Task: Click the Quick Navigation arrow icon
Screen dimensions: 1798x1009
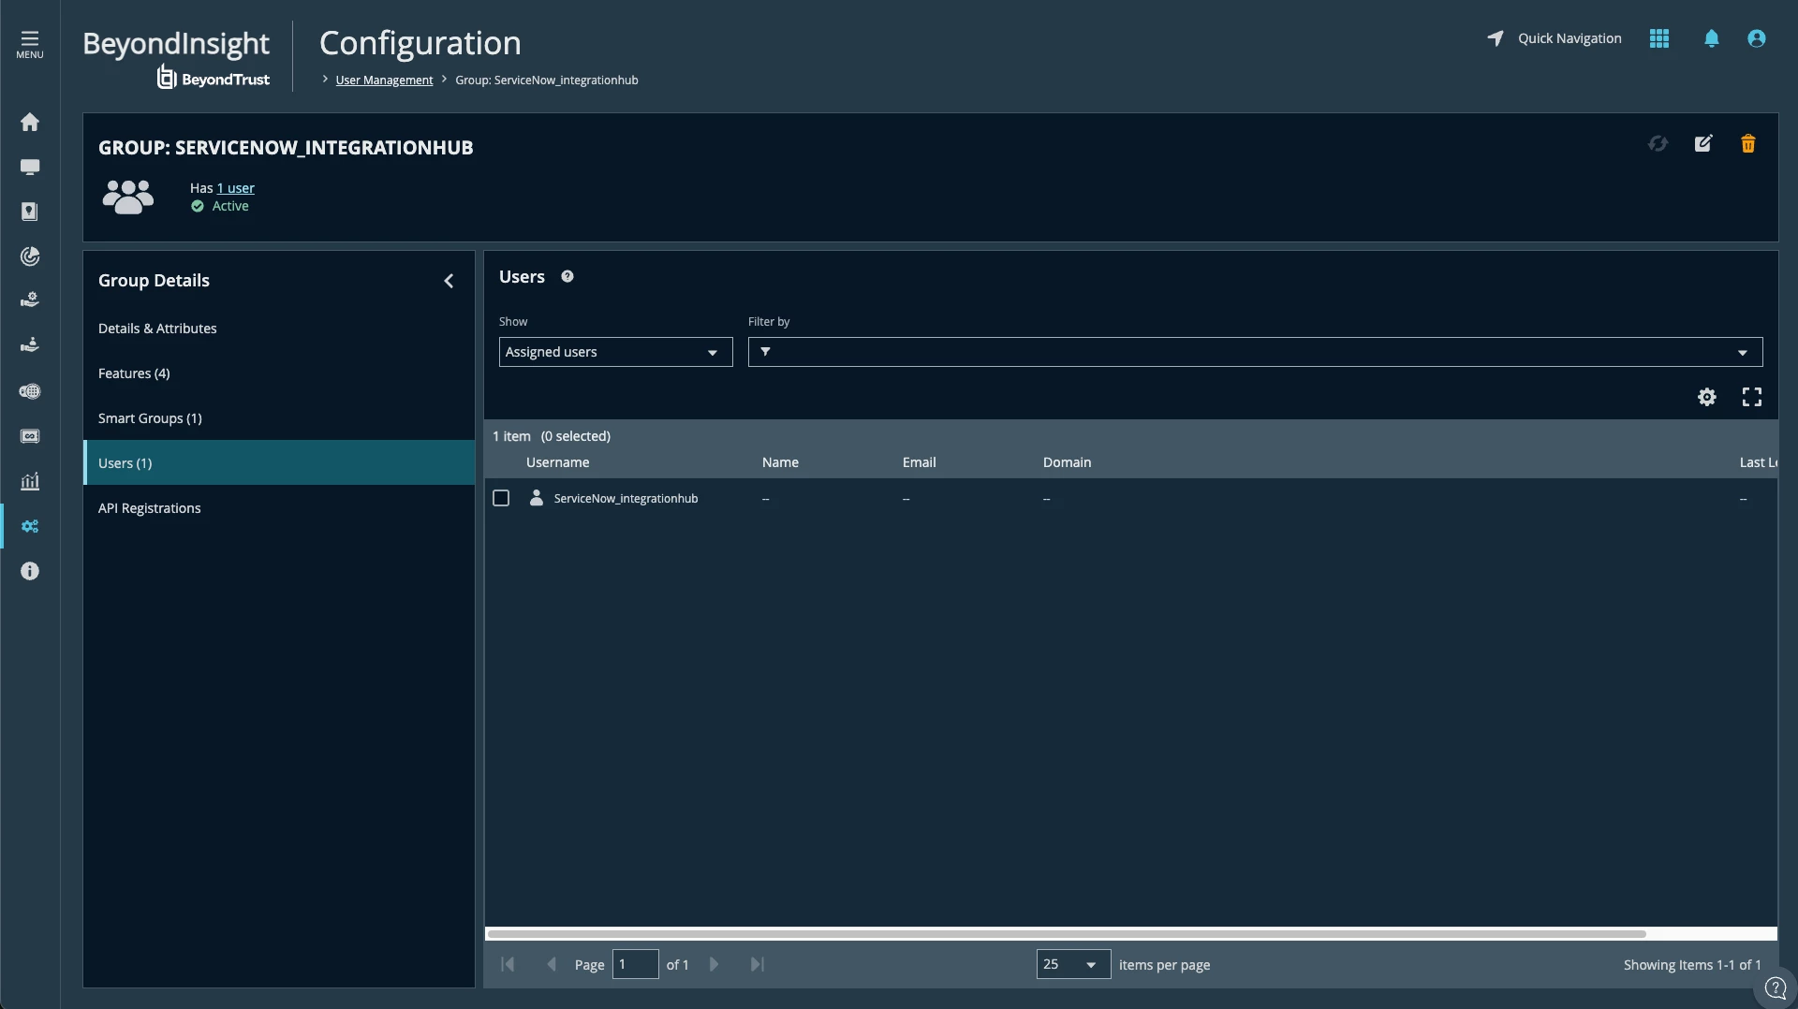Action: coord(1496,38)
